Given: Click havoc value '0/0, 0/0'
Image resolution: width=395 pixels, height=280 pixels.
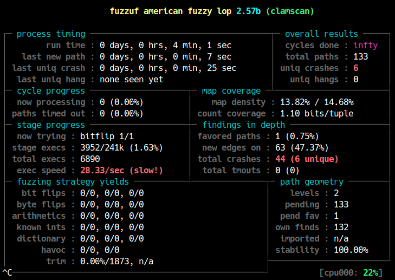Looking at the screenshot, I should pos(100,250).
